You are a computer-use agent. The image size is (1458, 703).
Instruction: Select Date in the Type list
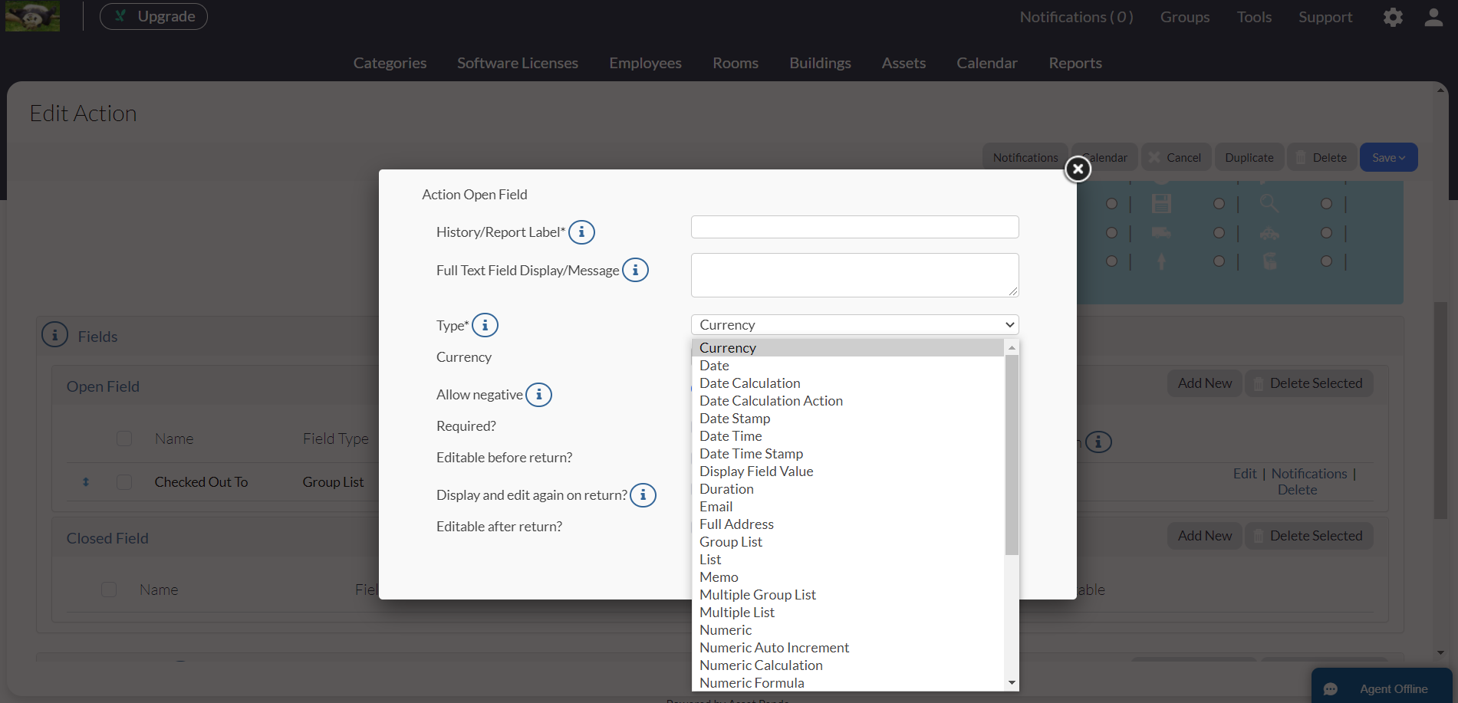847,366
